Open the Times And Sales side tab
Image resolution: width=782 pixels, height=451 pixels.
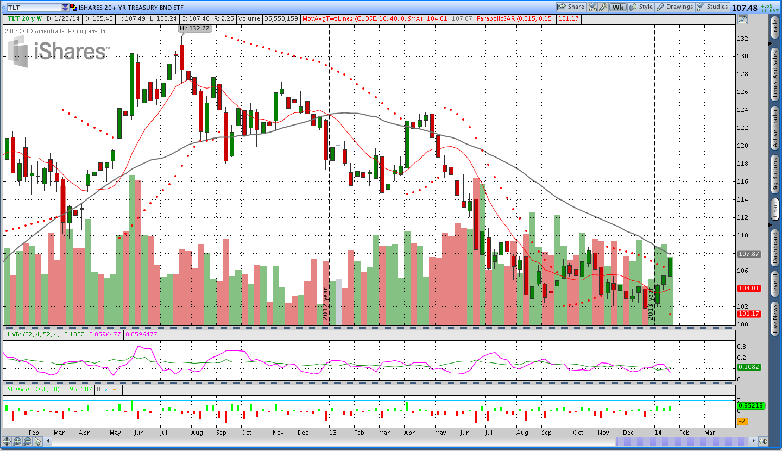tap(775, 74)
